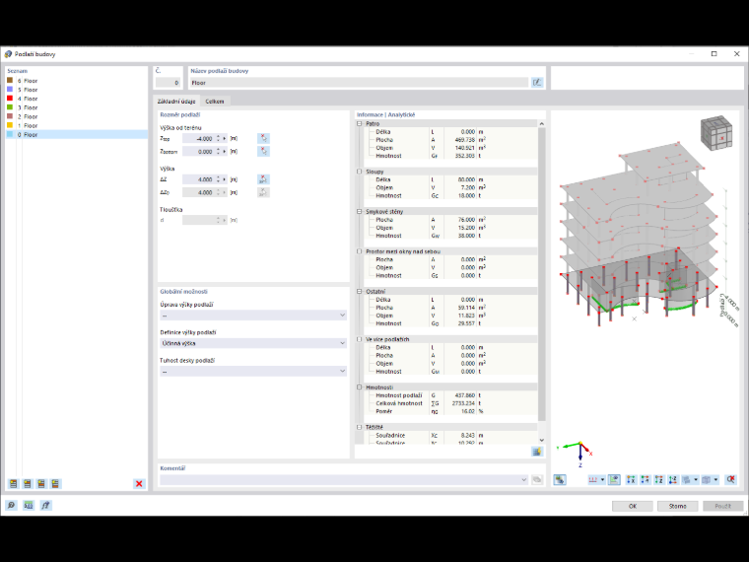Switch to Celkem tab
This screenshot has width=749, height=562.
pos(215,102)
